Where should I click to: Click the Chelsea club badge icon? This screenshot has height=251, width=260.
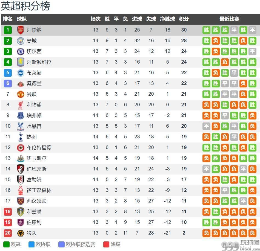(x=21, y=51)
